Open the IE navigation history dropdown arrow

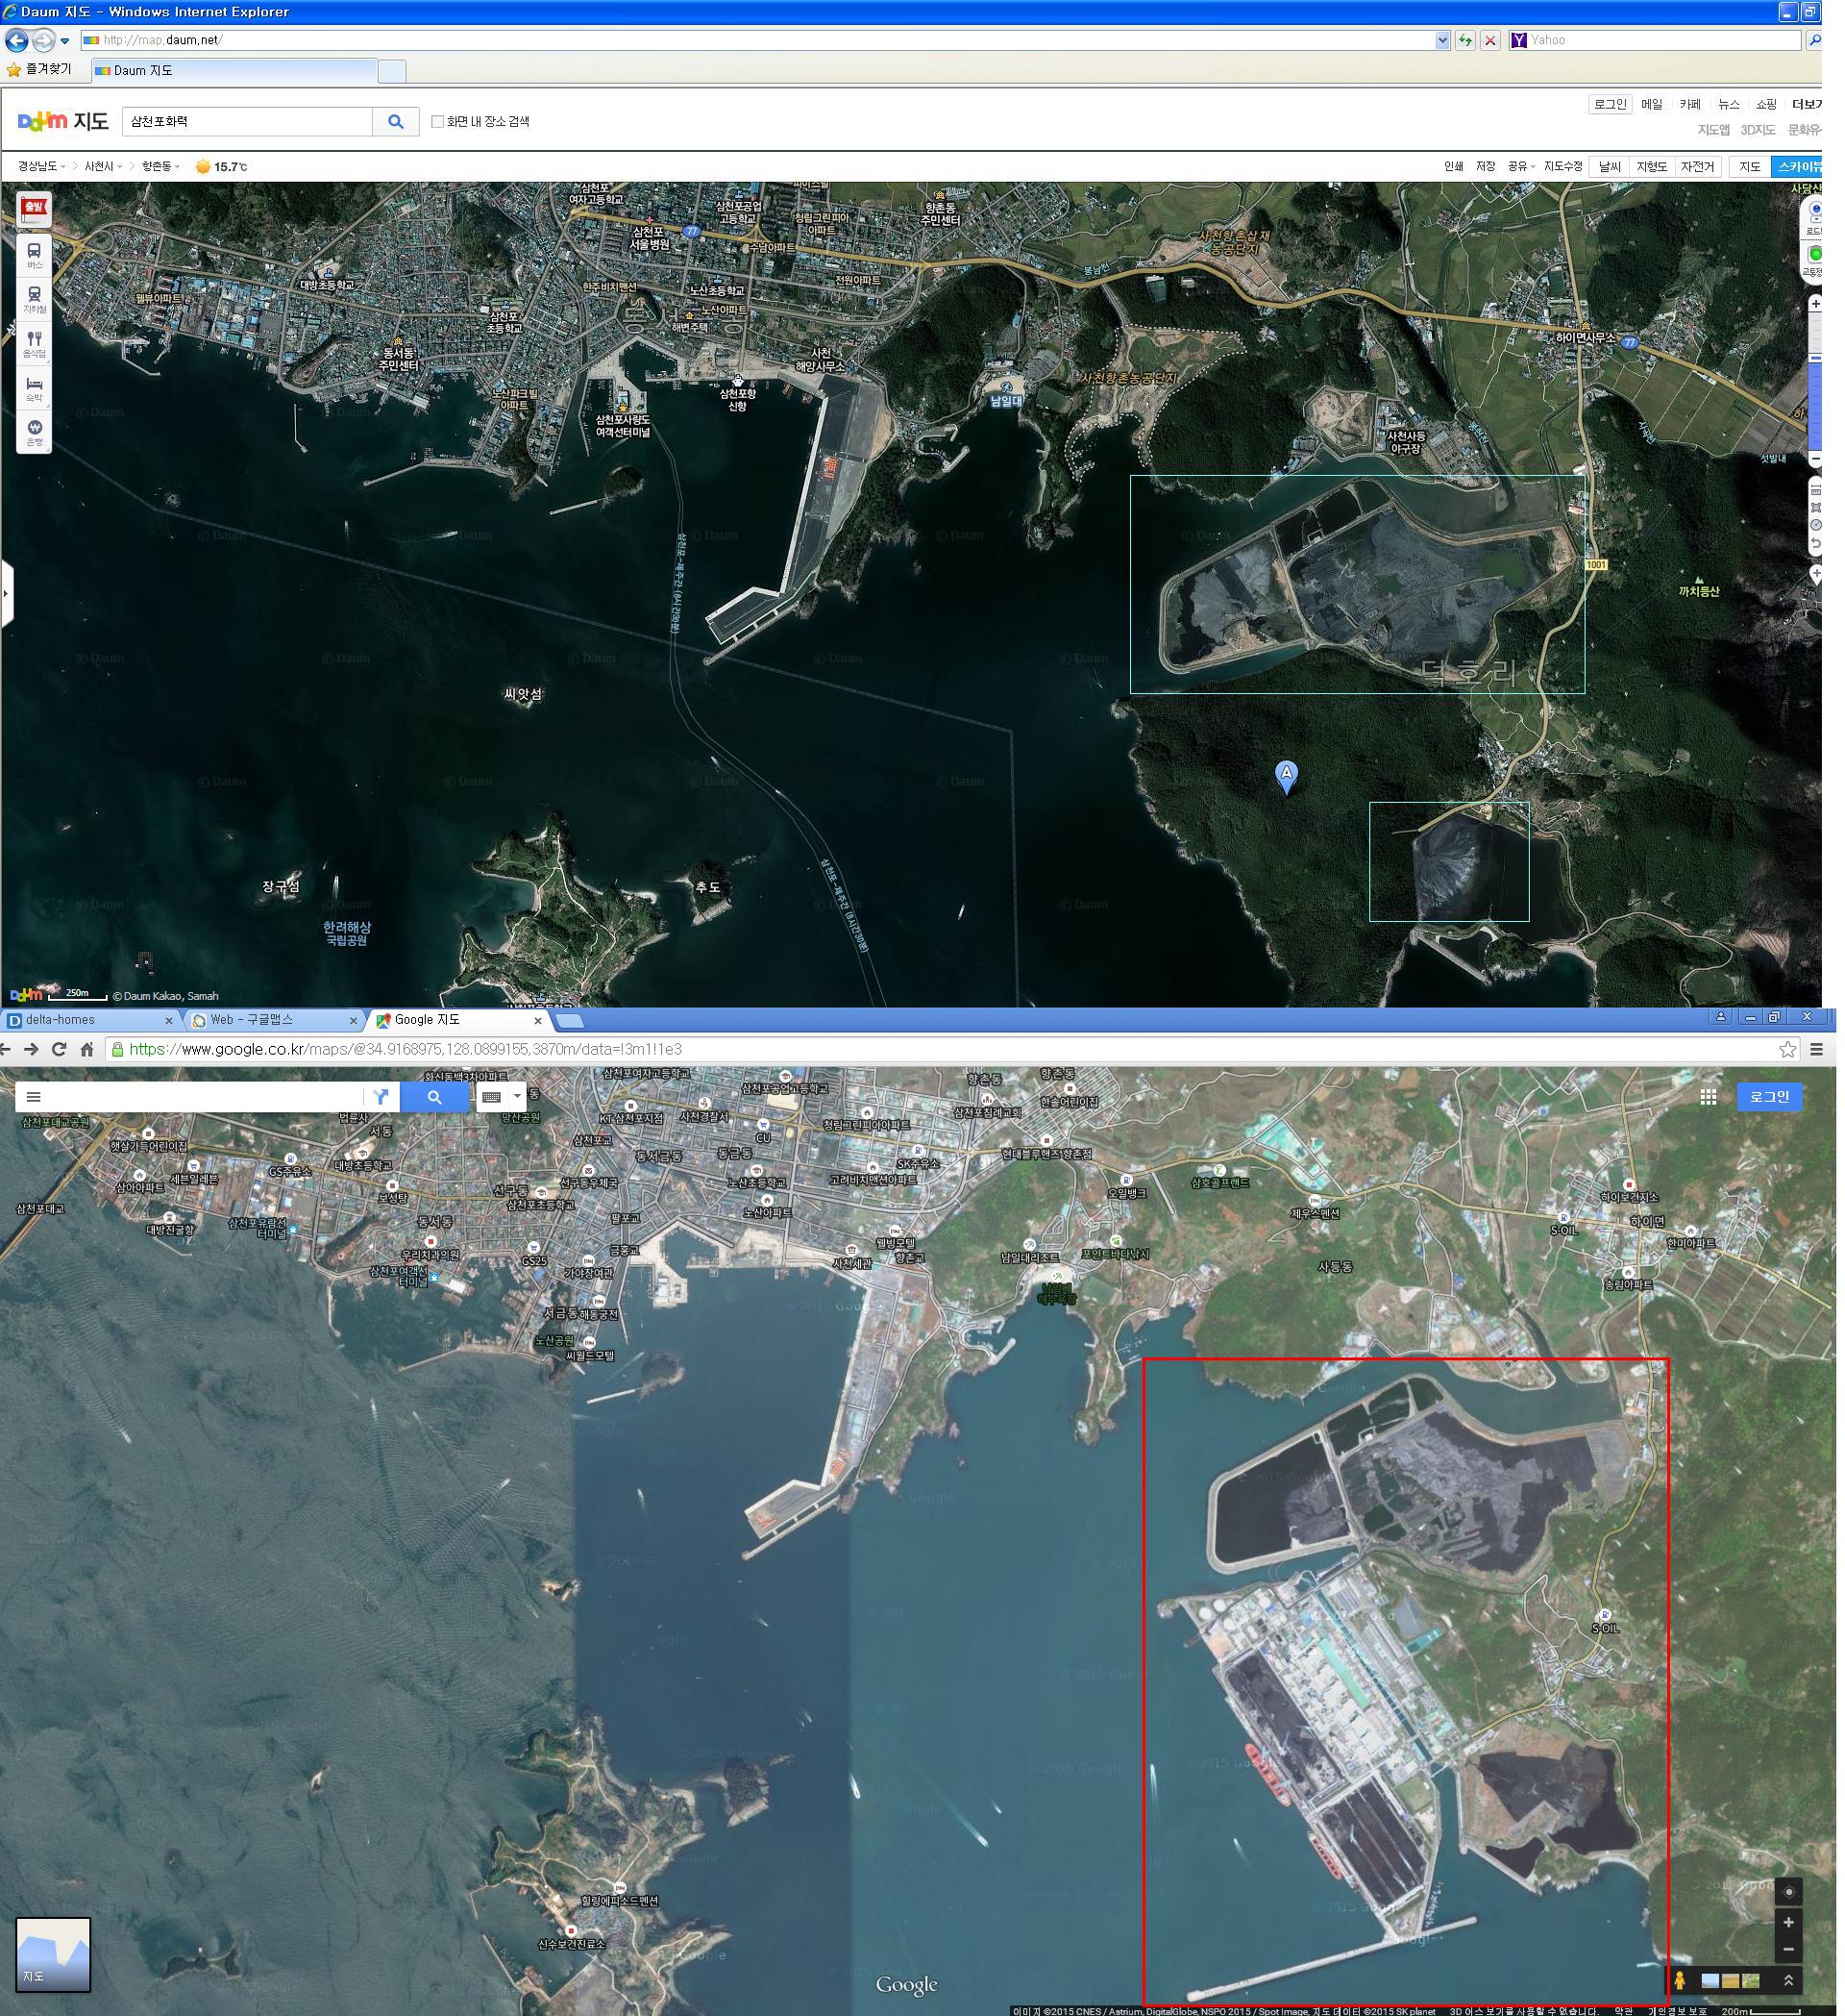pyautogui.click(x=65, y=41)
